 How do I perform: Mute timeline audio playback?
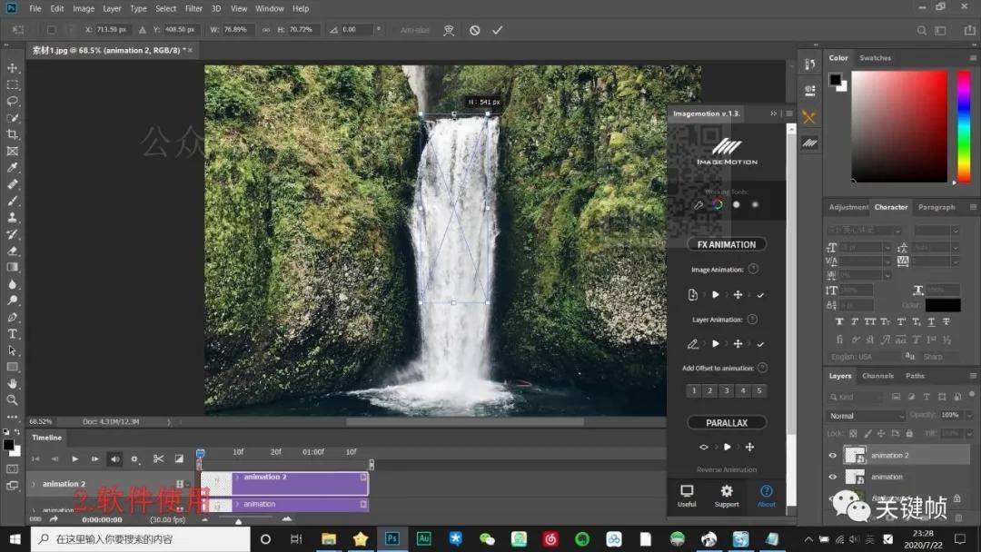pos(114,459)
